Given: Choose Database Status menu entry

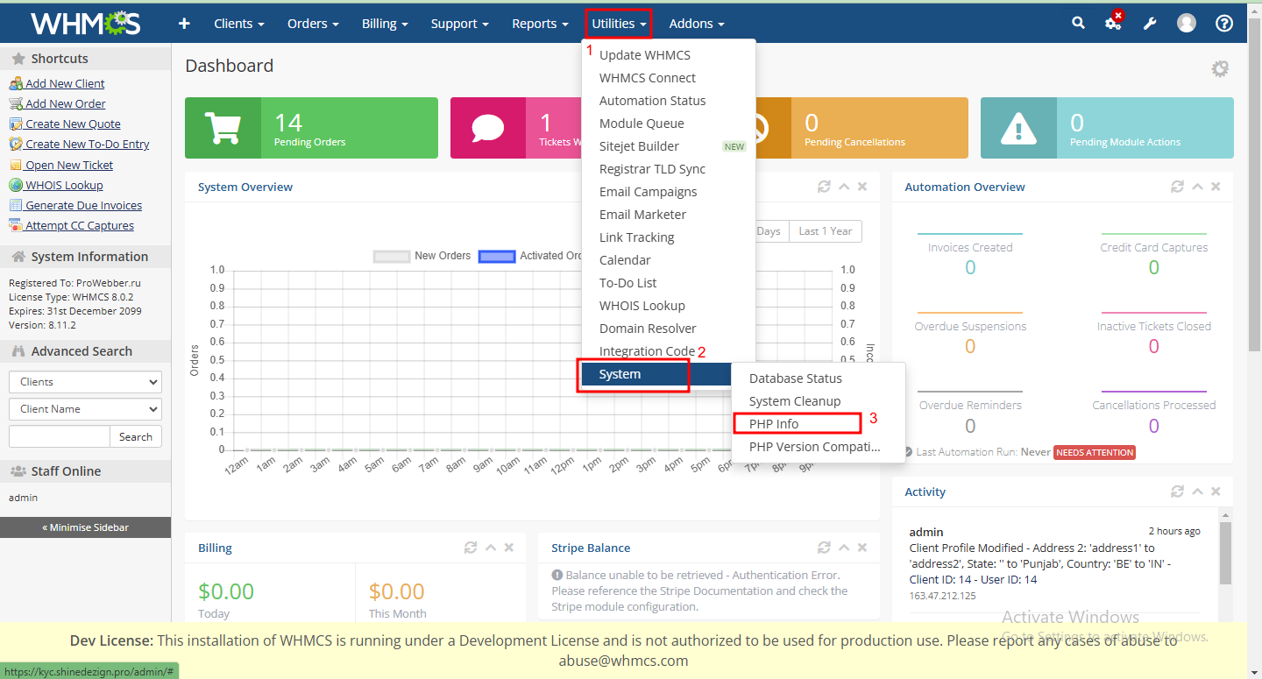Looking at the screenshot, I should [795, 378].
